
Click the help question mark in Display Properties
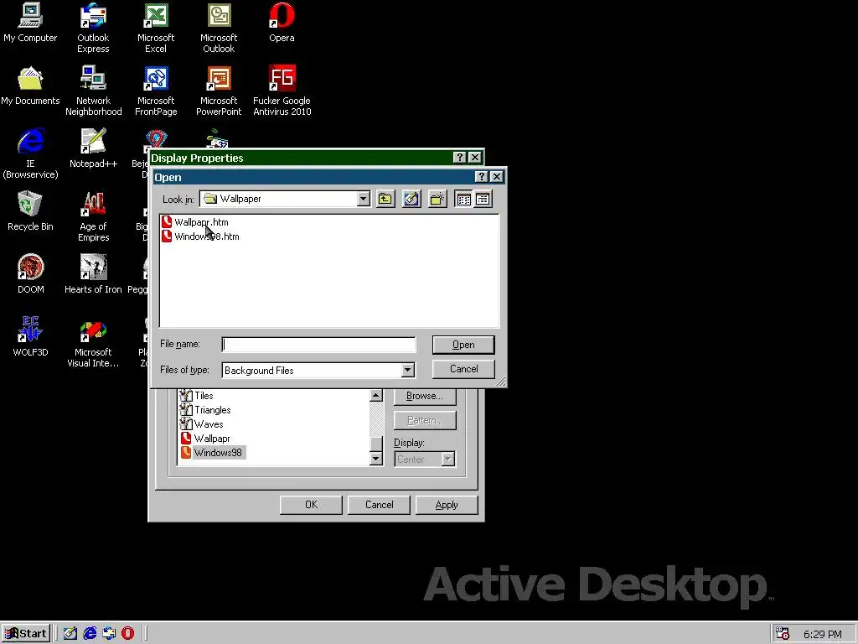point(460,158)
